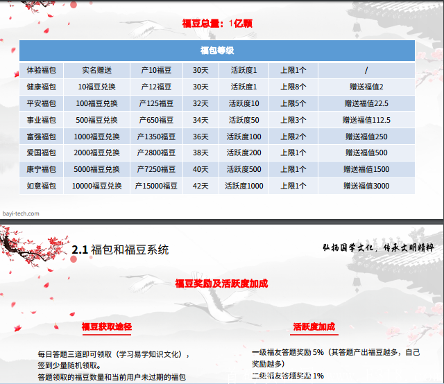Click the '1000福豆兑换' cell

point(97,137)
